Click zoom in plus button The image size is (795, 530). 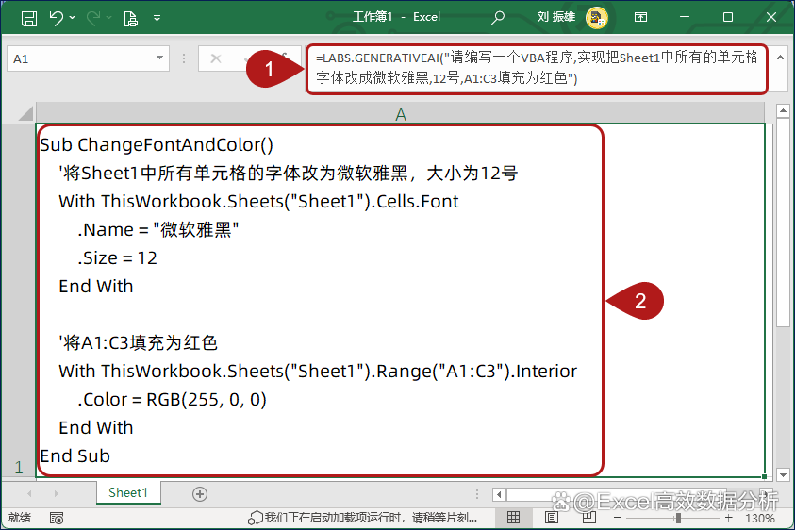[x=729, y=518]
